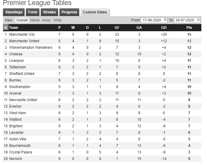Switch to the Standings tab
This screenshot has height=165, width=207.
pyautogui.click(x=14, y=12)
